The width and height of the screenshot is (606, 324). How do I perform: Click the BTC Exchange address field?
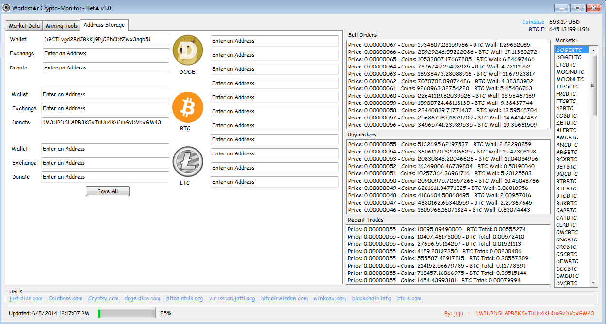(105, 108)
